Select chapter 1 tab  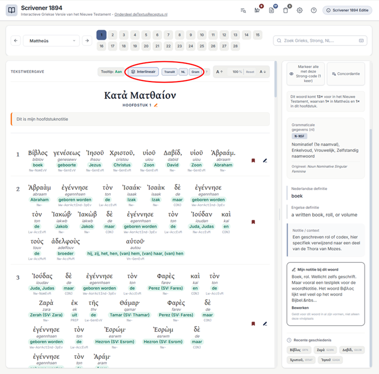coord(102,35)
